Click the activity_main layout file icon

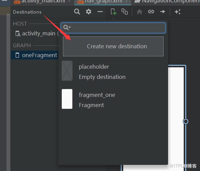18,34
